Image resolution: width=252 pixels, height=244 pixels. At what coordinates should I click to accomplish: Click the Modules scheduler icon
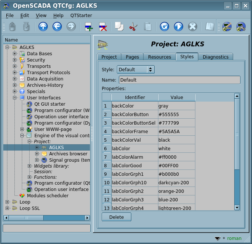(22, 195)
